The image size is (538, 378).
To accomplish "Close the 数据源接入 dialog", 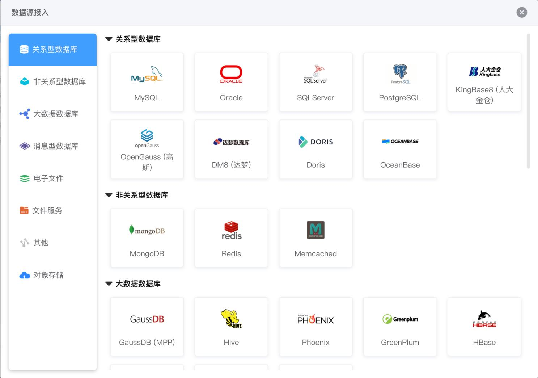I will click(x=522, y=12).
